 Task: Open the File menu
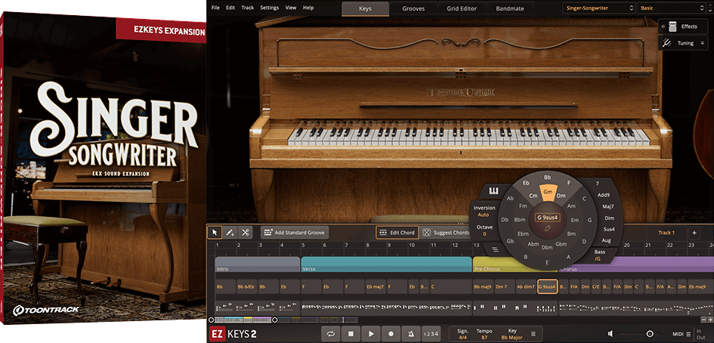(x=215, y=8)
